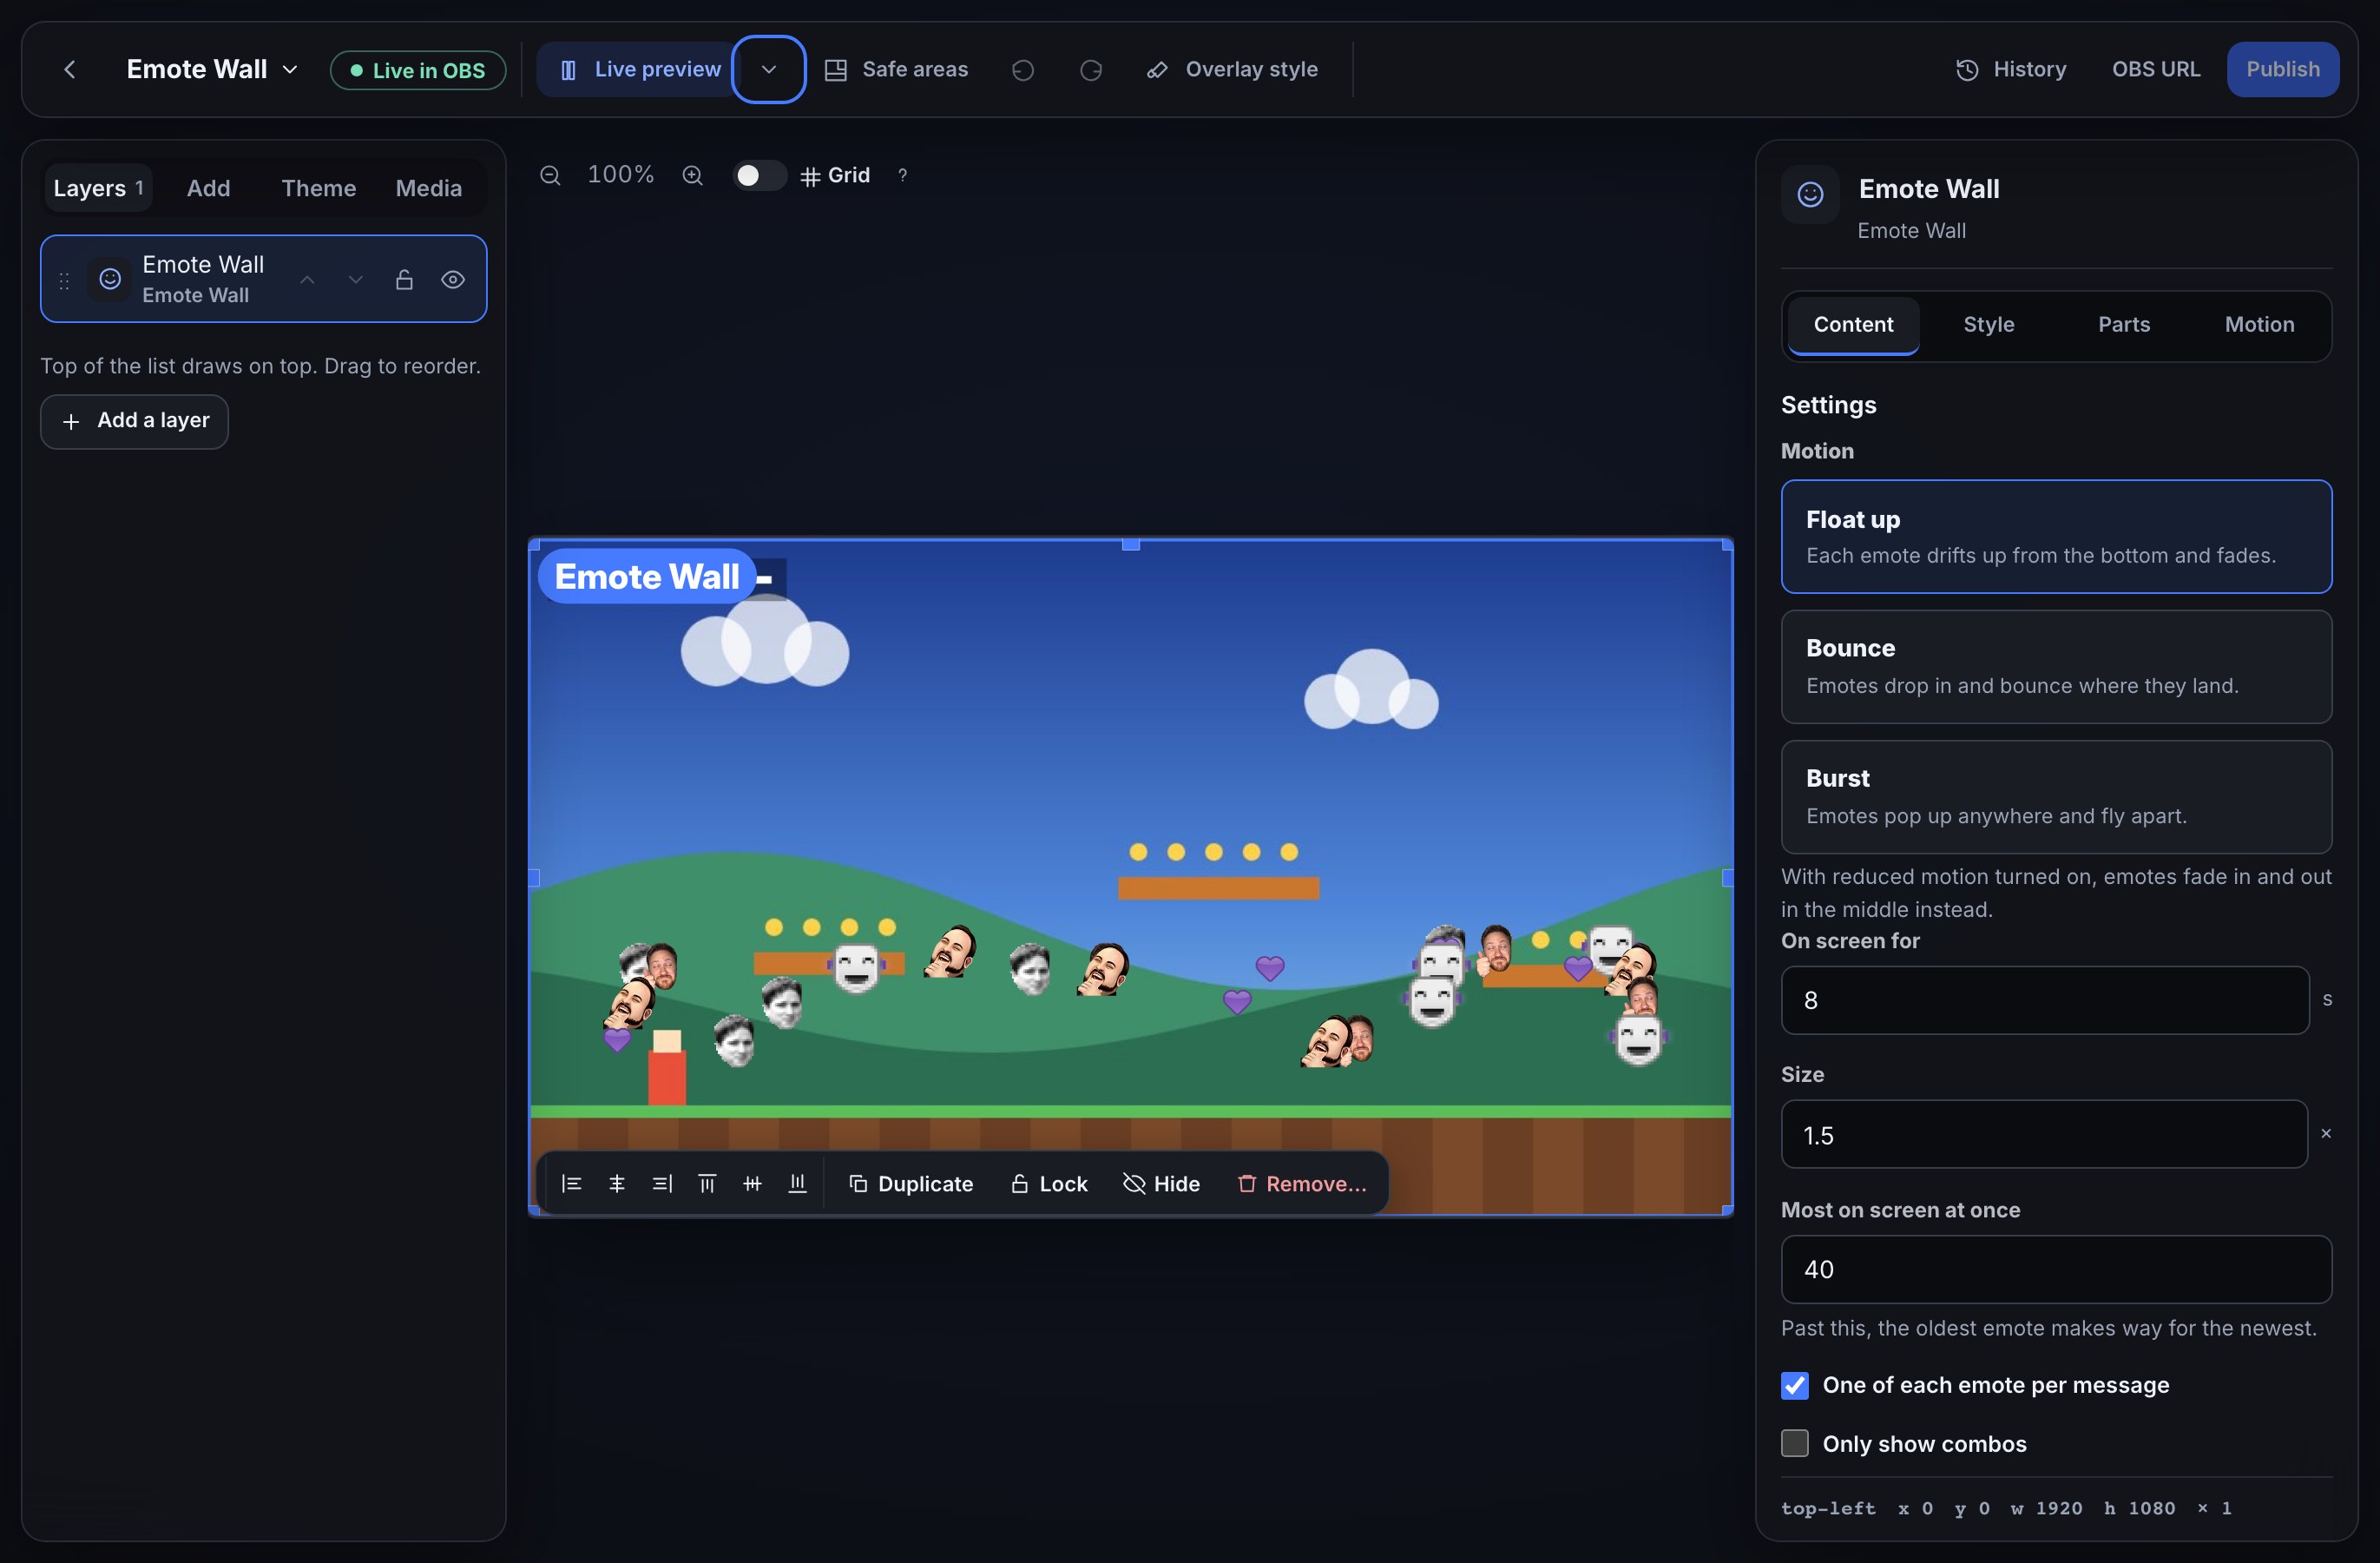
Task: Add a layer
Action: (x=134, y=421)
